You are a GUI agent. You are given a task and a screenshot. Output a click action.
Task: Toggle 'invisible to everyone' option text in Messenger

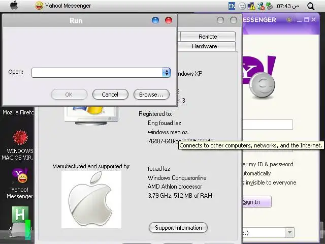[x=269, y=182]
